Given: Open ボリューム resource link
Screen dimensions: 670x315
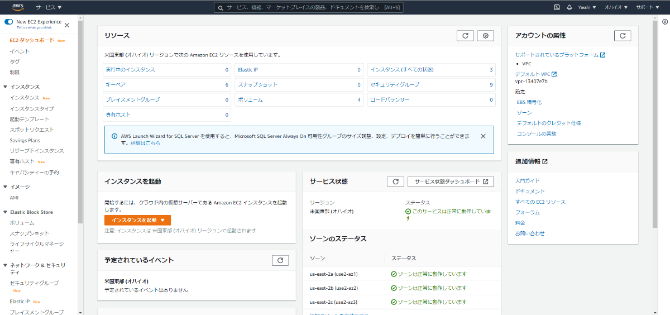Looking at the screenshot, I should pos(250,100).
